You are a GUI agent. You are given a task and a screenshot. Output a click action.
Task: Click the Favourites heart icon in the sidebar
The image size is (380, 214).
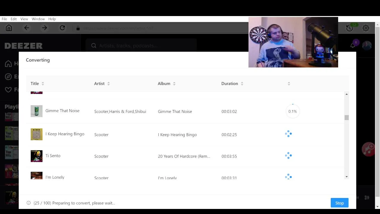(8, 90)
